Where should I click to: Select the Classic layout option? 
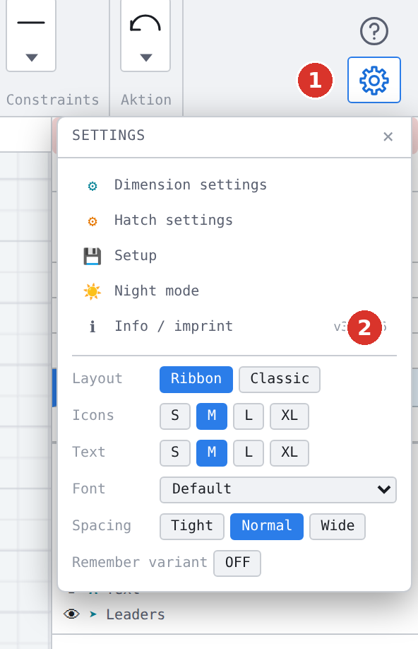[x=280, y=379]
